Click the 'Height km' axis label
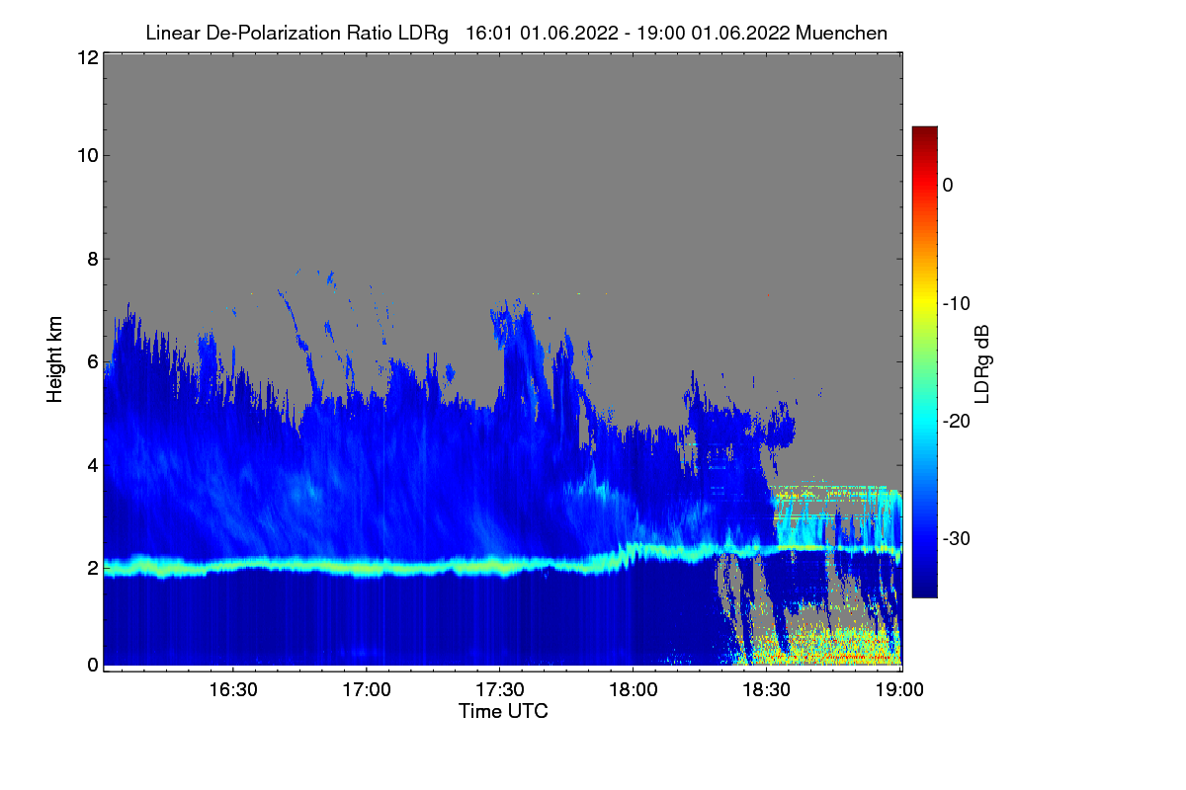 pyautogui.click(x=54, y=361)
